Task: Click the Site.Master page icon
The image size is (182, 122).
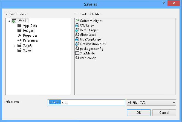Action: point(77,53)
